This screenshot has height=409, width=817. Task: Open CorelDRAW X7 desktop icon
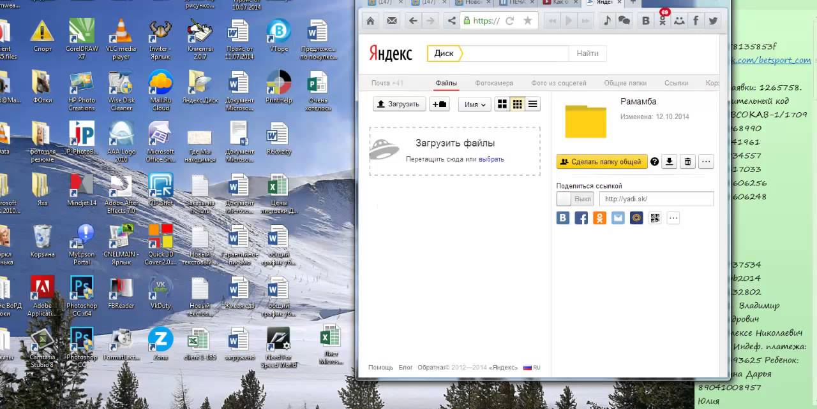[x=81, y=40]
